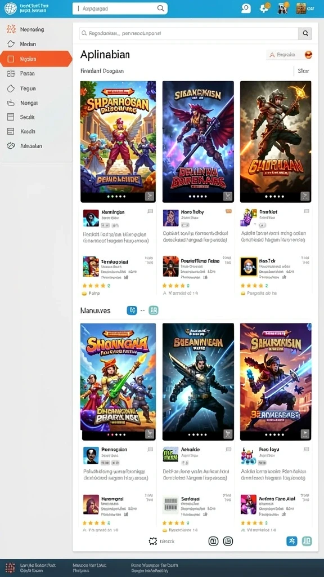Viewport: 324px width, 577px height.
Task: Click carousel dots under the Shparrogan banner
Action: coord(116,197)
